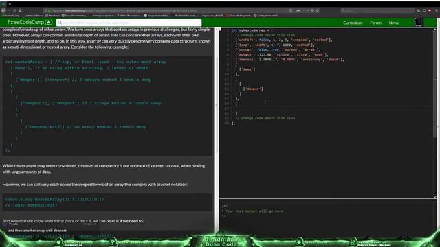Image resolution: width=440 pixels, height=247 pixels.
Task: Open a new tab with the plus icon
Action: (10, 4)
